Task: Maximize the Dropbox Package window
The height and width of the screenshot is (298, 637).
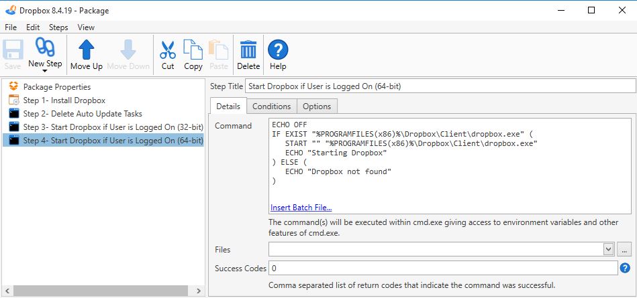Action: click(x=591, y=10)
